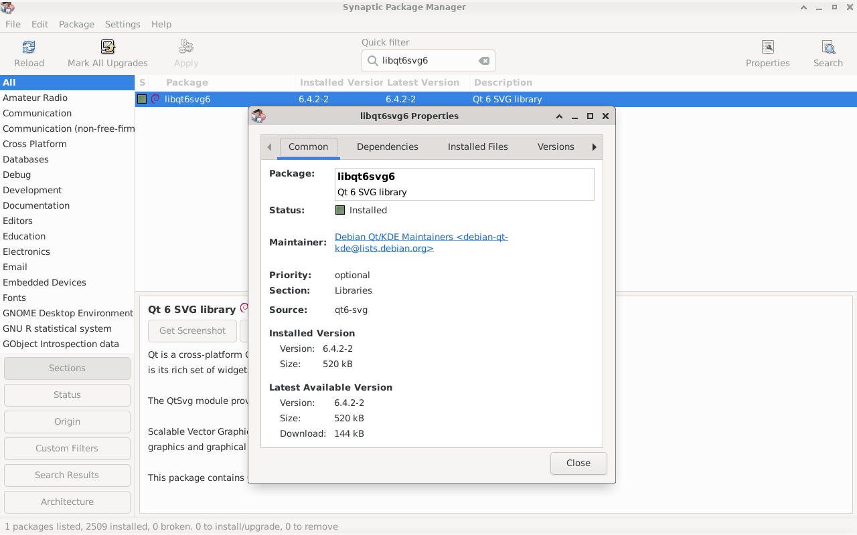
Task: Roll up the Properties dialog window
Action: click(x=559, y=116)
